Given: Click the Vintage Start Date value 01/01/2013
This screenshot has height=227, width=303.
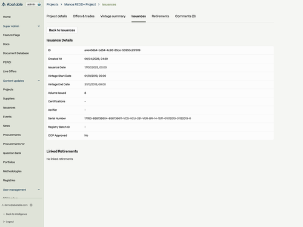Looking at the screenshot, I should click(95, 76).
